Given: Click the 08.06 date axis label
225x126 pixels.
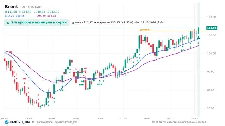Looking at the screenshot, I should point(5,119).
